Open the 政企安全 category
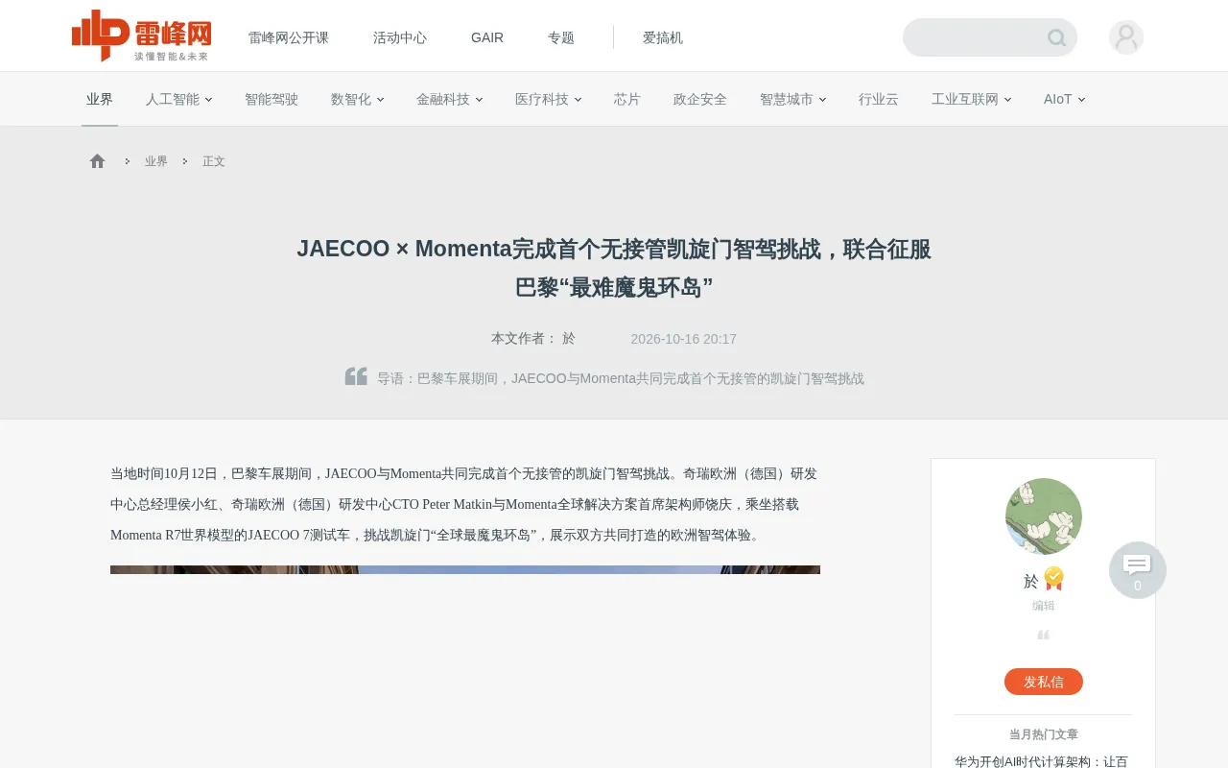Screen dimensions: 1228x768 pos(700,99)
